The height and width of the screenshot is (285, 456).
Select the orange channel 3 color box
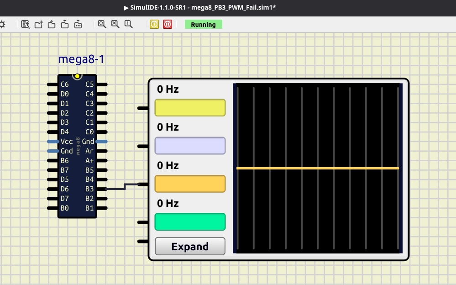tap(190, 184)
